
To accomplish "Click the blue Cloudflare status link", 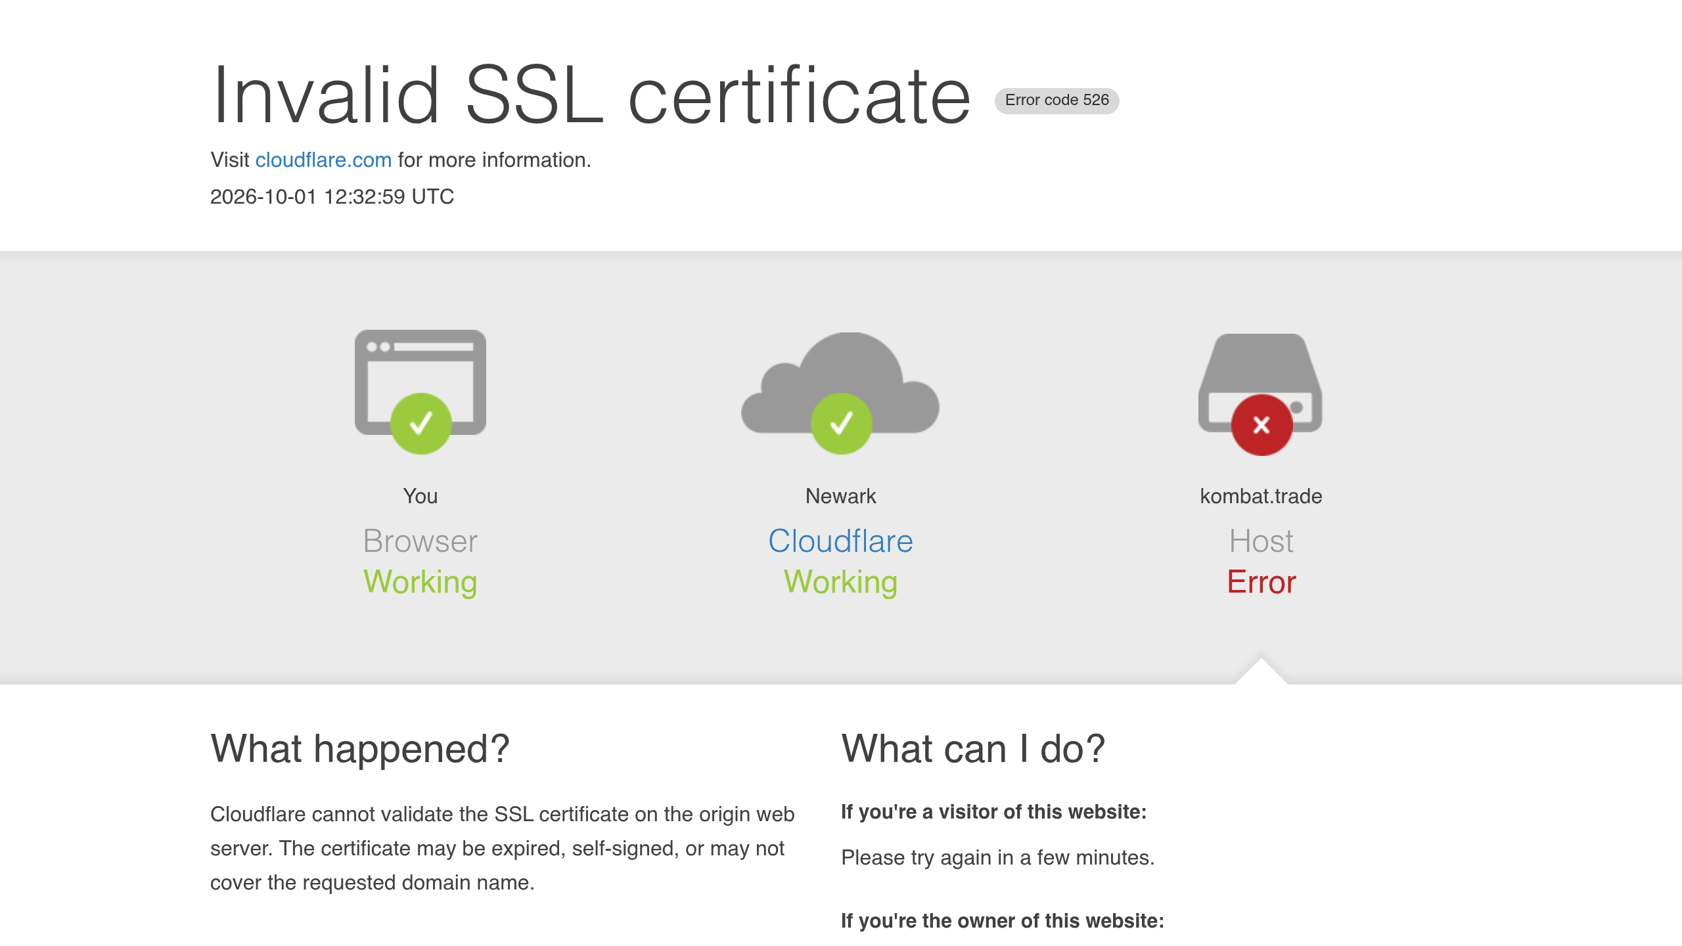I will coord(841,541).
